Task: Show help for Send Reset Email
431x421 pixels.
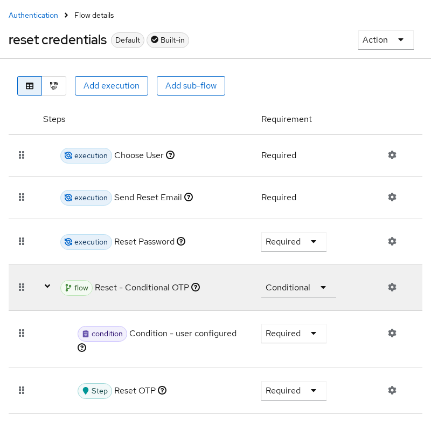Action: [189, 197]
